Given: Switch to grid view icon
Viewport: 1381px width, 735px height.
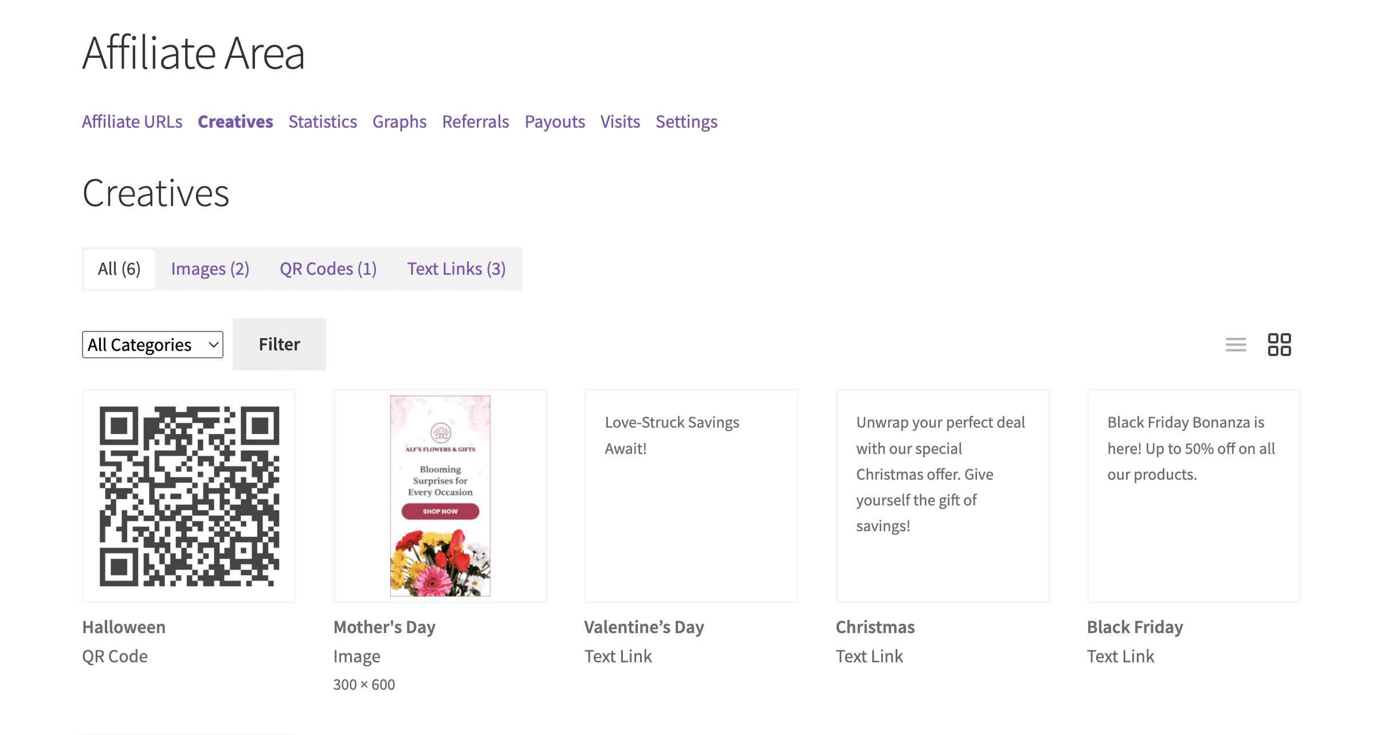Looking at the screenshot, I should point(1279,345).
